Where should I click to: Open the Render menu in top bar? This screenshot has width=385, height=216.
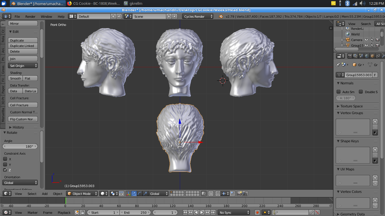click(x=30, y=16)
